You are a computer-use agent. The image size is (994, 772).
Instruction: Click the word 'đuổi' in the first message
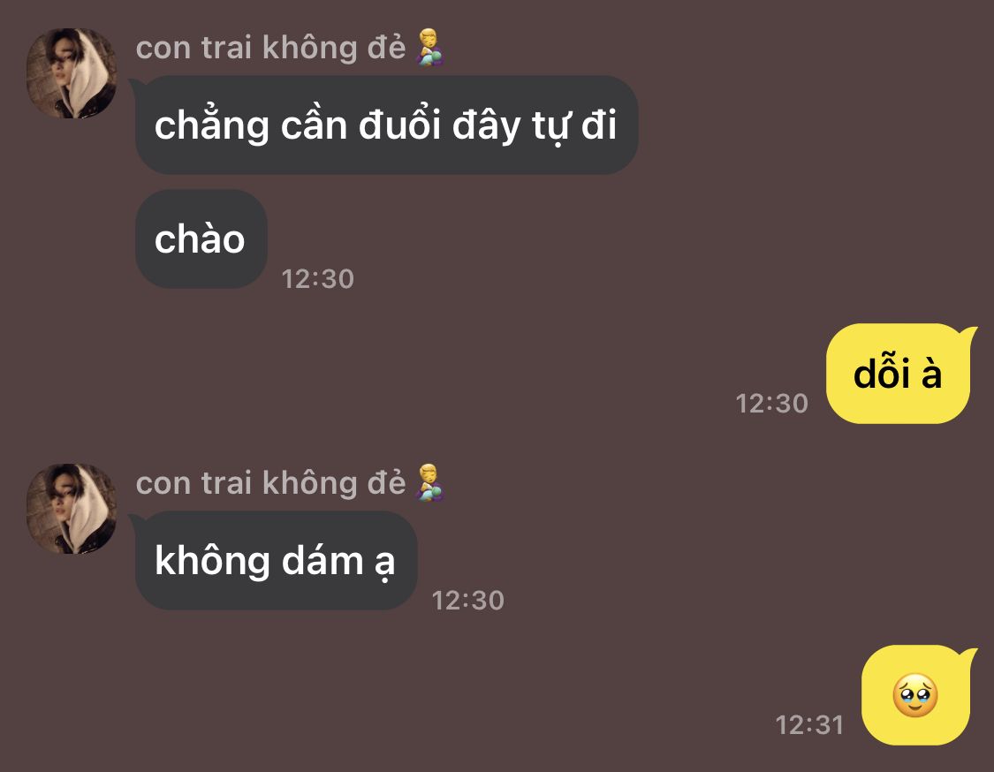tap(399, 125)
